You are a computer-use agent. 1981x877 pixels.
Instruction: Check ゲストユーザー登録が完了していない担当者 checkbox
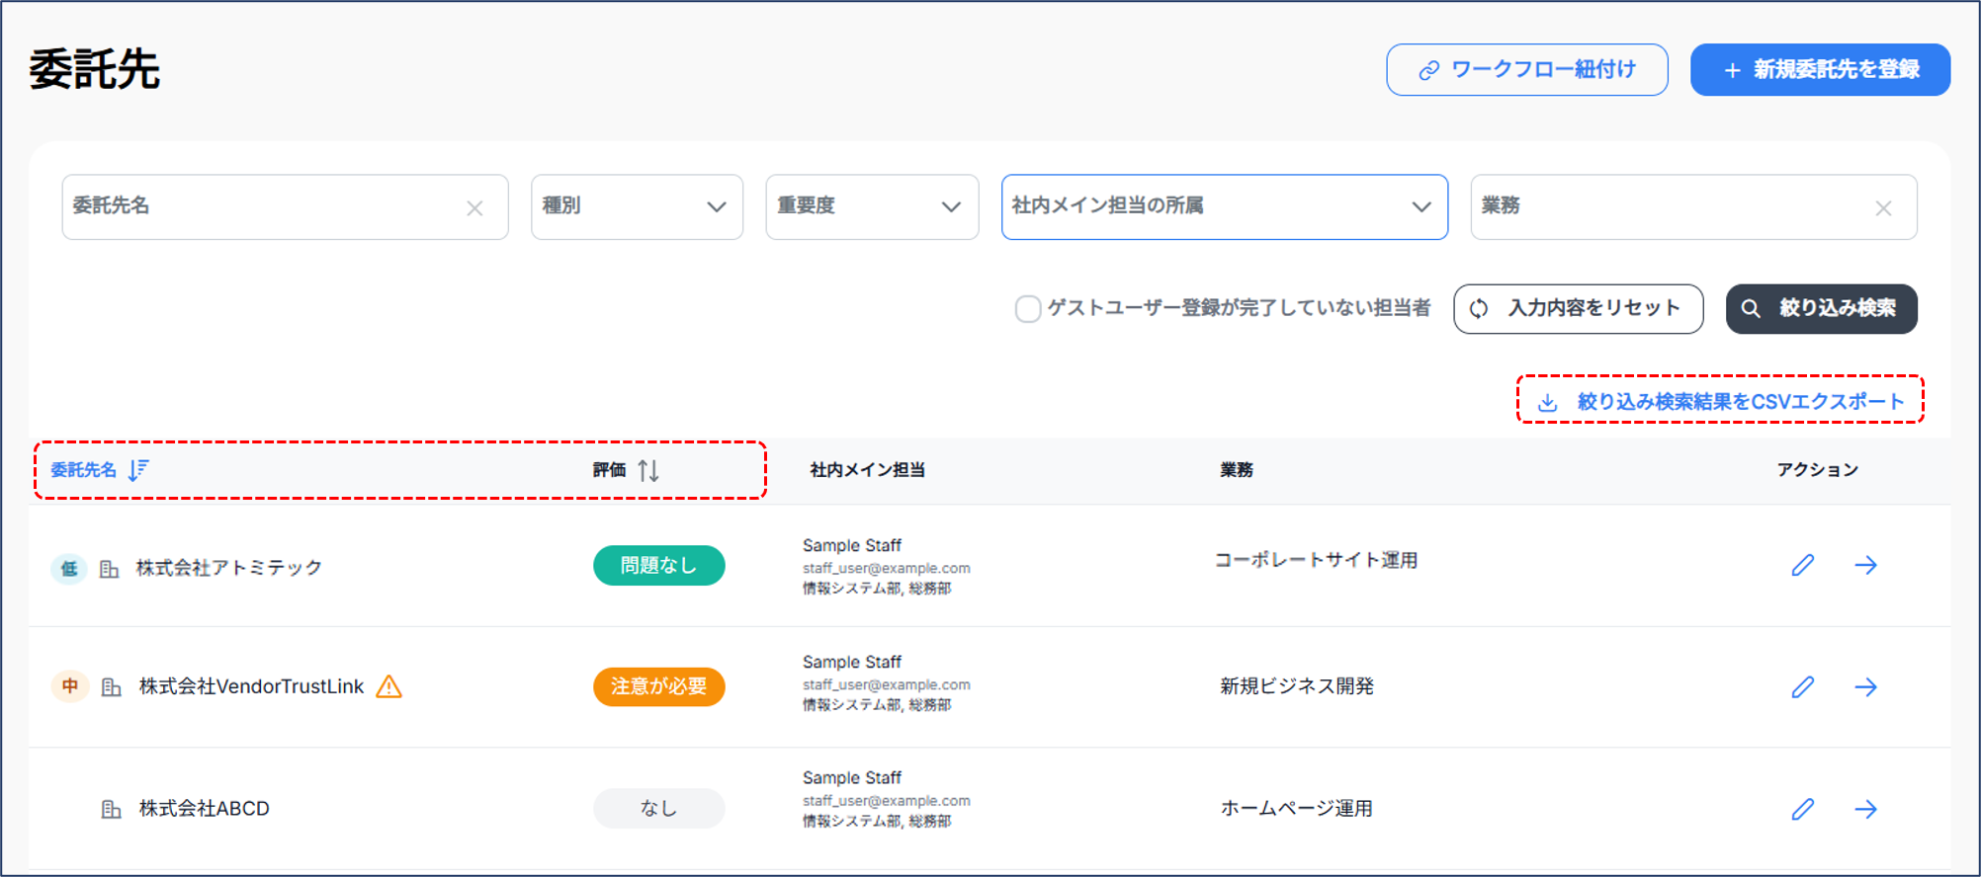pos(1028,309)
